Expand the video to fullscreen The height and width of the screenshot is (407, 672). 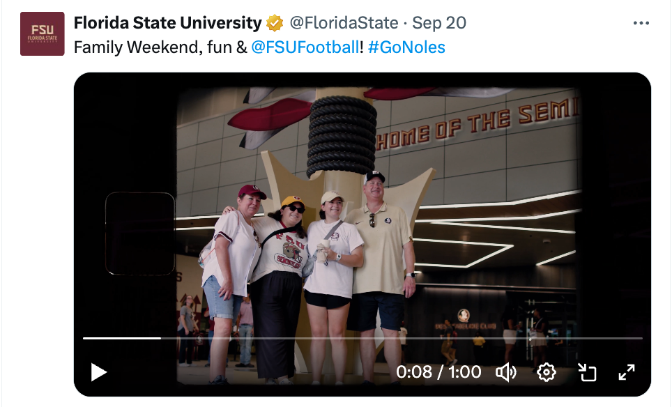point(627,372)
